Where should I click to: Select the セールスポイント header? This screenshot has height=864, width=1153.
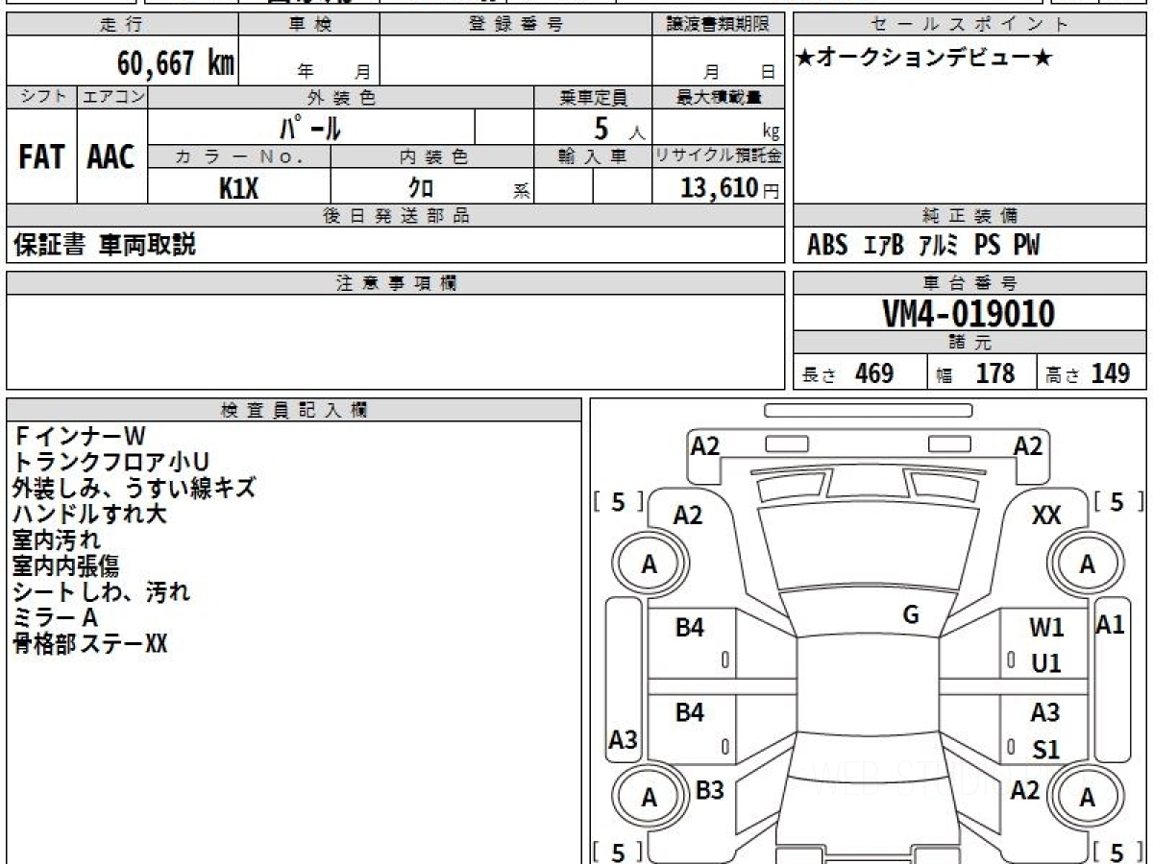tap(970, 25)
